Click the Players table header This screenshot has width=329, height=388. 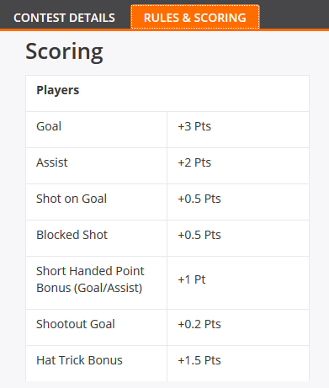pyautogui.click(x=58, y=90)
